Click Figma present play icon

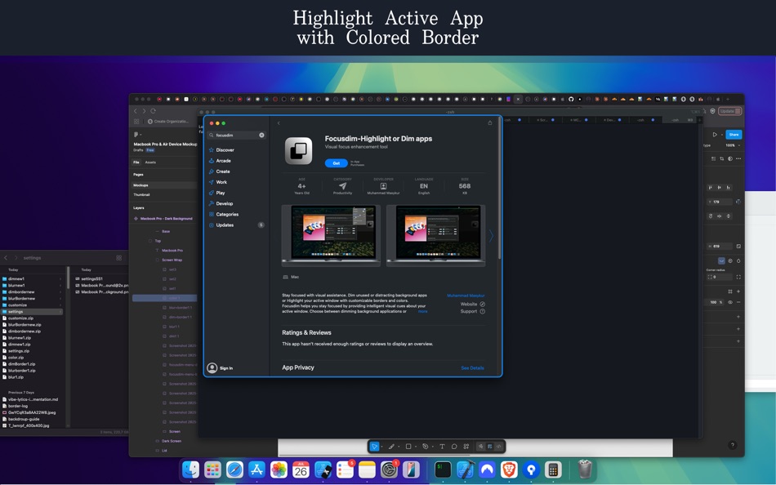point(715,135)
